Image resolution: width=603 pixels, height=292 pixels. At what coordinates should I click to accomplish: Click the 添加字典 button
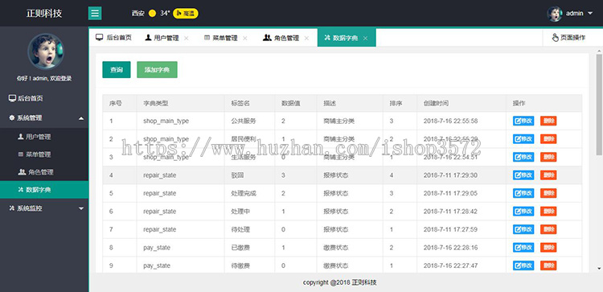click(x=157, y=70)
